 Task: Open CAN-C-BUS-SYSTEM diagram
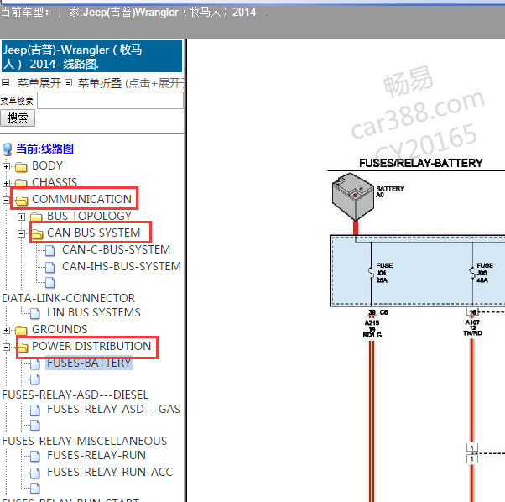click(x=116, y=249)
